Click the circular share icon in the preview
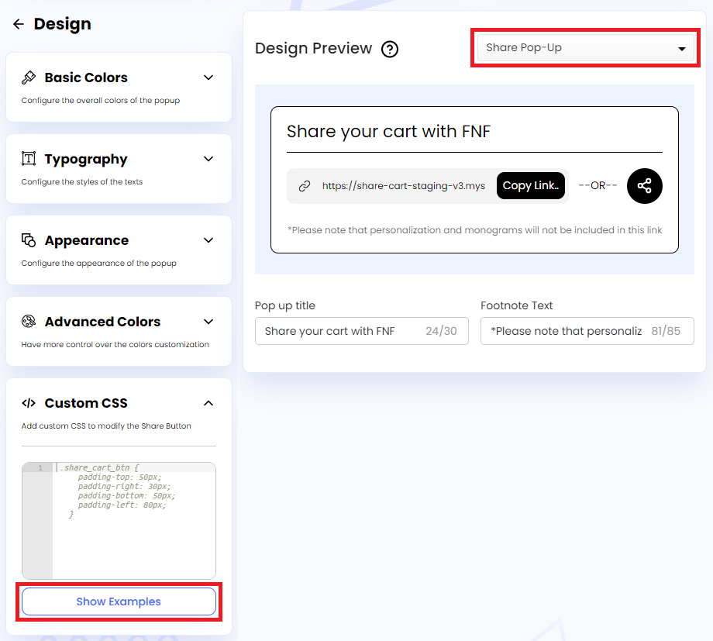This screenshot has height=641, width=713. click(x=644, y=185)
